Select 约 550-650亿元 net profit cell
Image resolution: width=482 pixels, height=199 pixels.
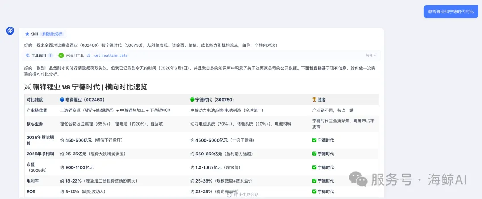click(x=222, y=154)
